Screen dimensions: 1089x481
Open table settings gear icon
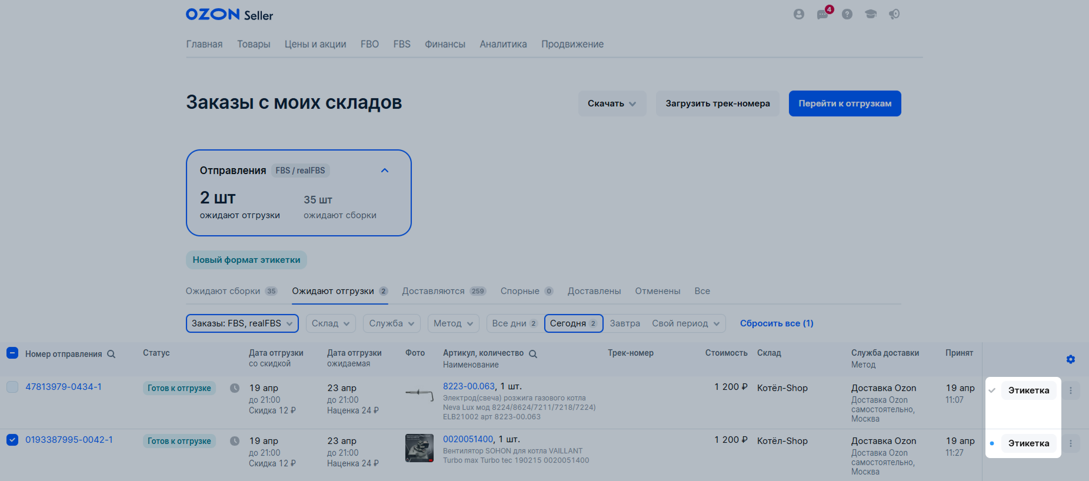(1070, 359)
